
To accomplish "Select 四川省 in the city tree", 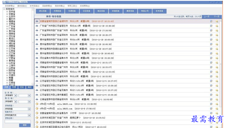I will (12, 73).
